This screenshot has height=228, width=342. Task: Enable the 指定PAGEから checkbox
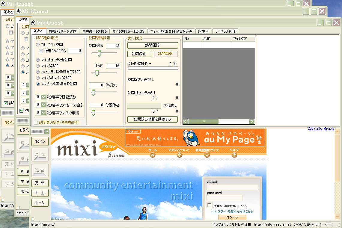click(40, 51)
